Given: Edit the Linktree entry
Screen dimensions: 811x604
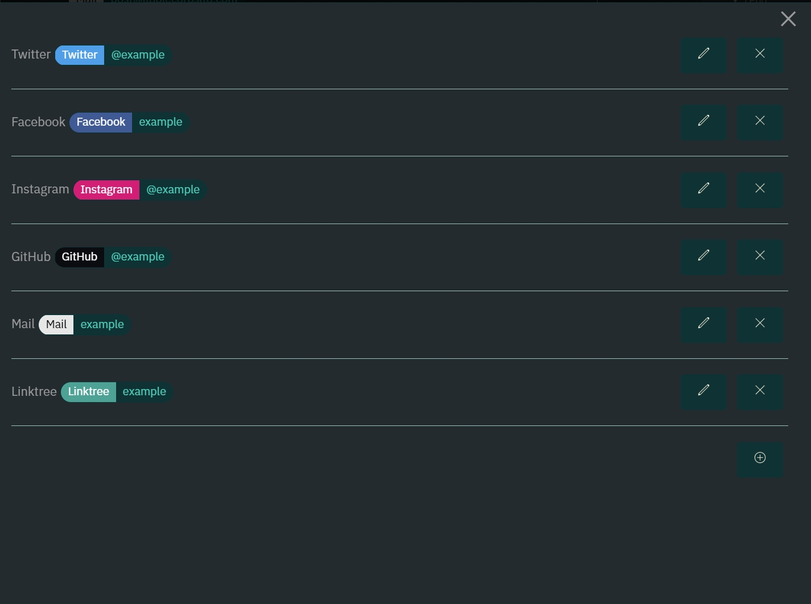Looking at the screenshot, I should point(703,392).
